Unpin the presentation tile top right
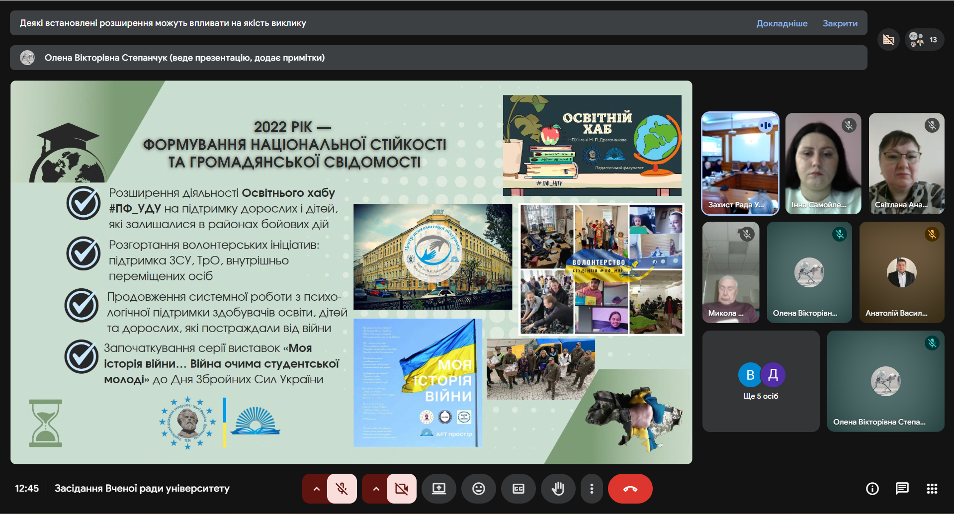The width and height of the screenshot is (954, 514). tap(888, 39)
